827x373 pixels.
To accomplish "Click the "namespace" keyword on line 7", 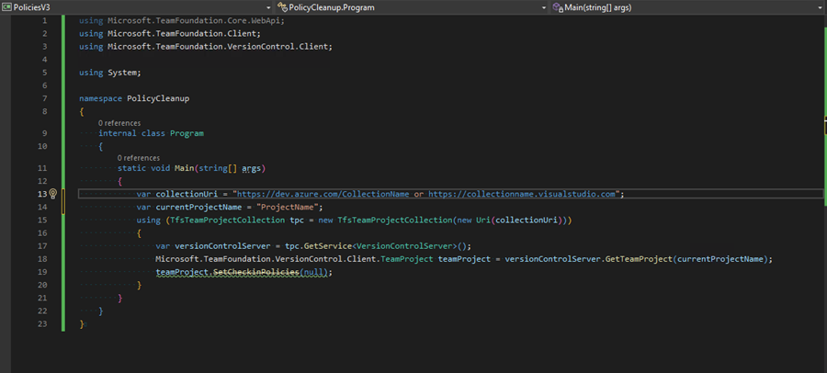I will tap(101, 98).
